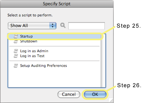Click the Log in as Test script icon
The width and height of the screenshot is (143, 103).
point(16,56)
